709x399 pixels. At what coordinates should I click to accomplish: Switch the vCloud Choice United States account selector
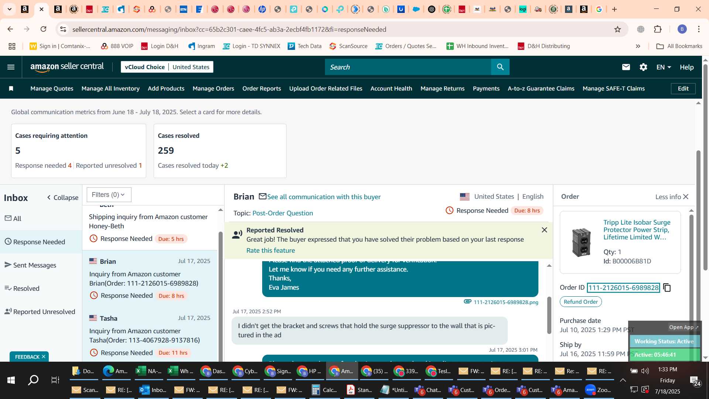tap(167, 67)
